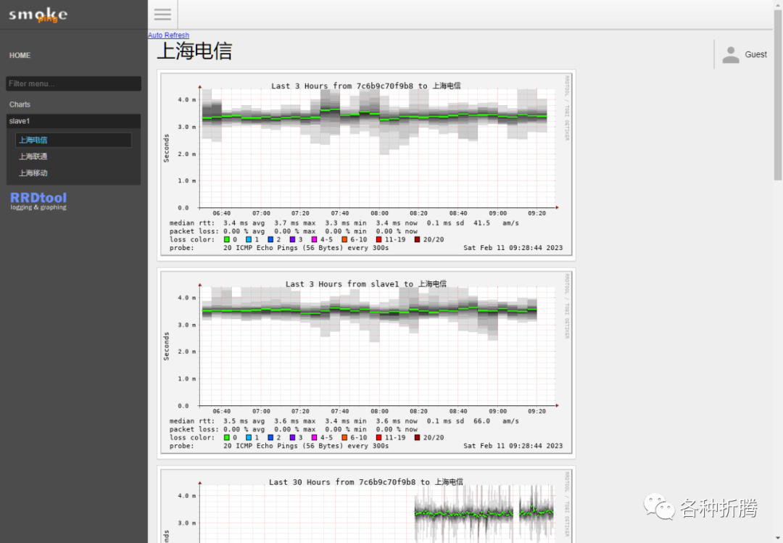Click the Guest user label
The width and height of the screenshot is (783, 543).
pos(755,54)
